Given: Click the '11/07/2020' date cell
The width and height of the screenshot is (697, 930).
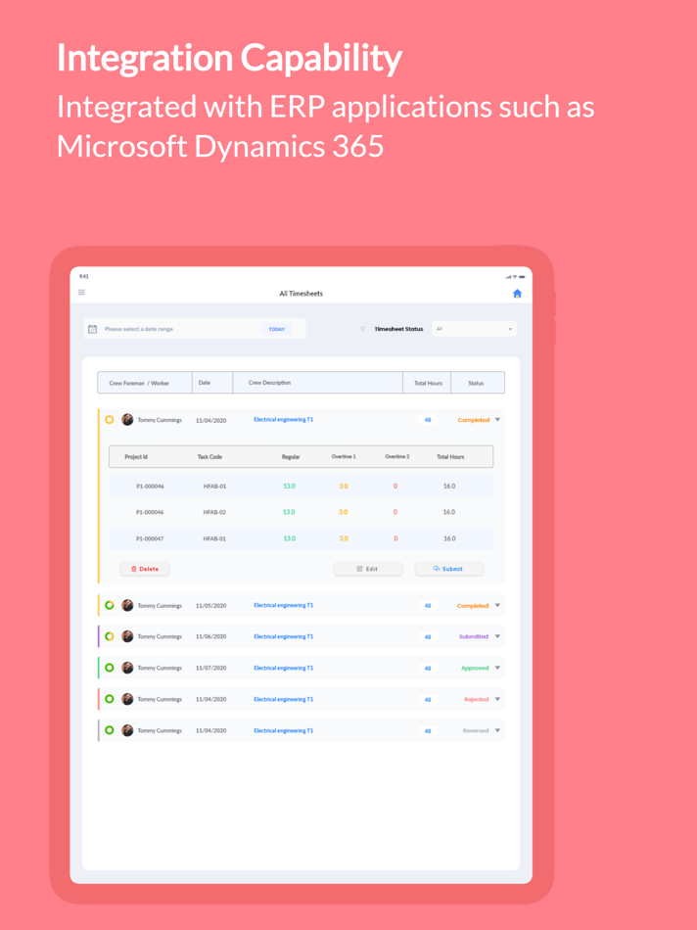Looking at the screenshot, I should click(x=211, y=668).
